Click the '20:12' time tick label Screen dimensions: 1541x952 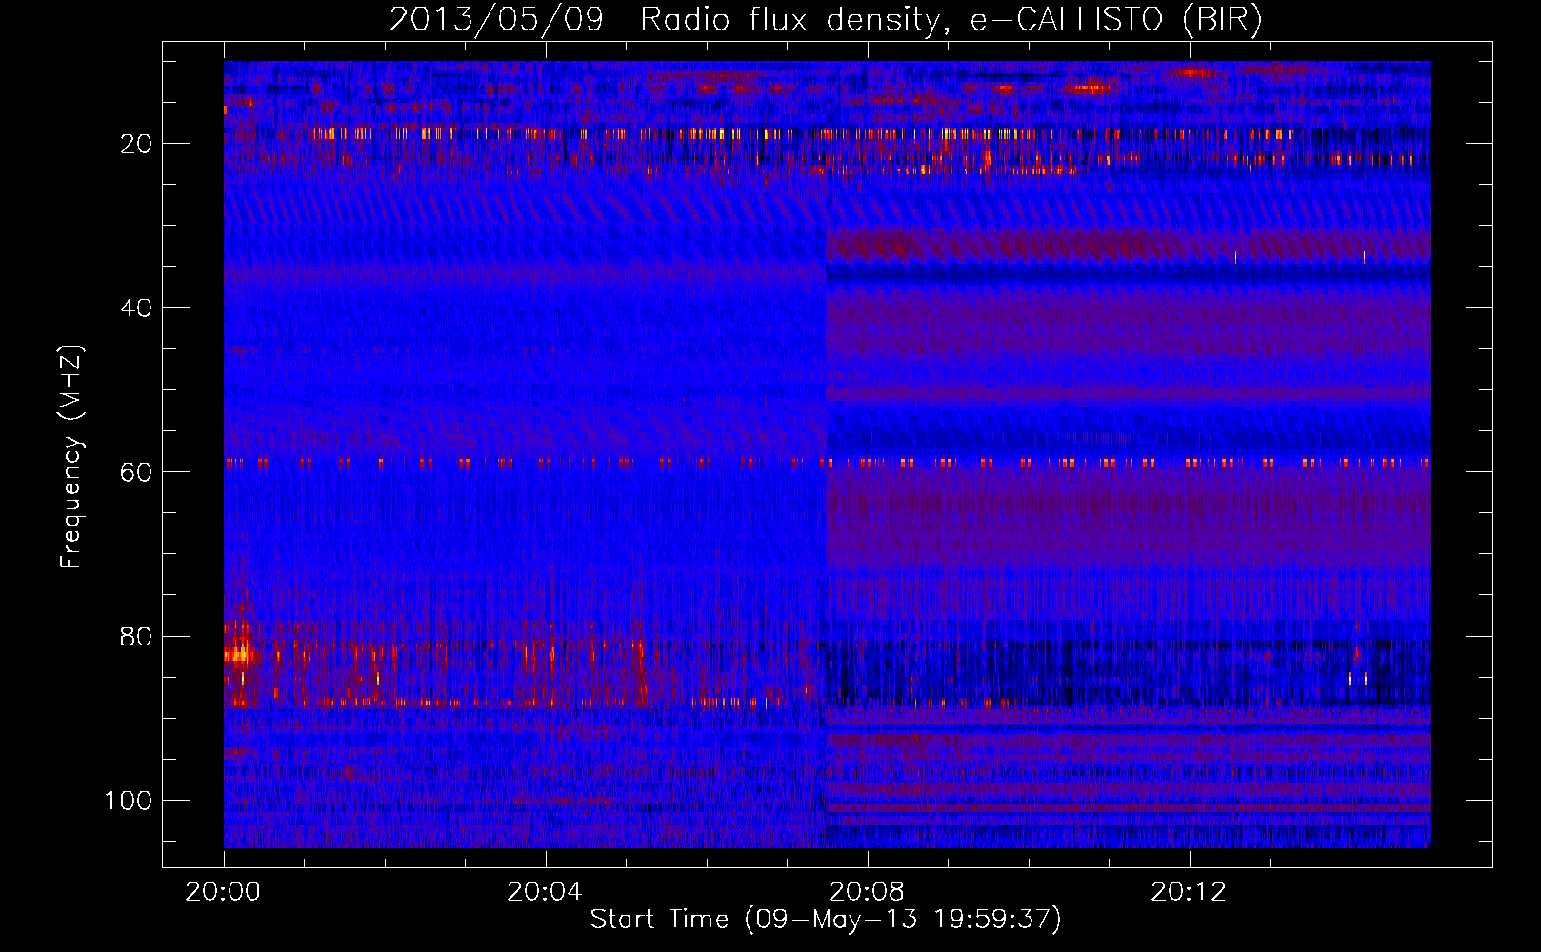(1189, 892)
